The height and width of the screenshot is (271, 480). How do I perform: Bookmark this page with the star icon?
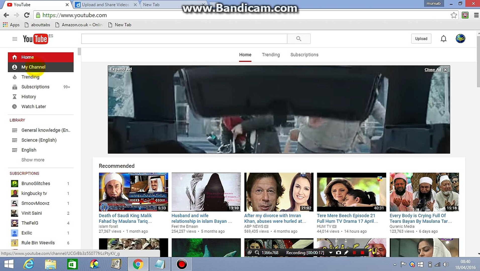[454, 15]
